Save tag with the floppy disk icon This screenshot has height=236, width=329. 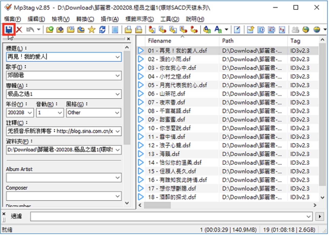[9, 30]
